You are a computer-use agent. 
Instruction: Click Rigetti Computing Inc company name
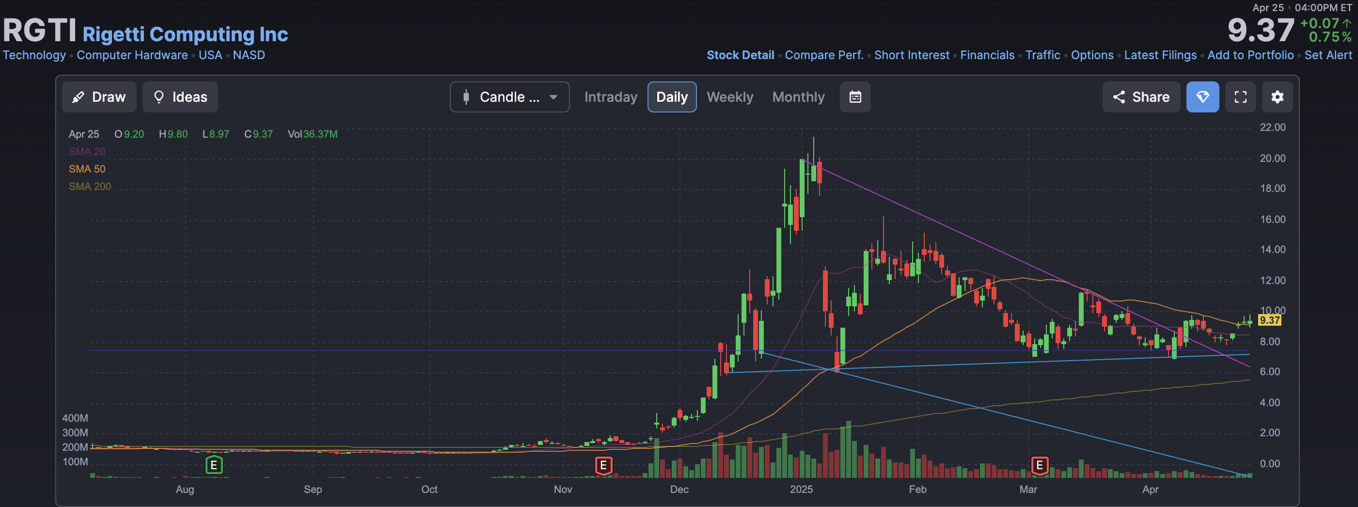point(185,34)
